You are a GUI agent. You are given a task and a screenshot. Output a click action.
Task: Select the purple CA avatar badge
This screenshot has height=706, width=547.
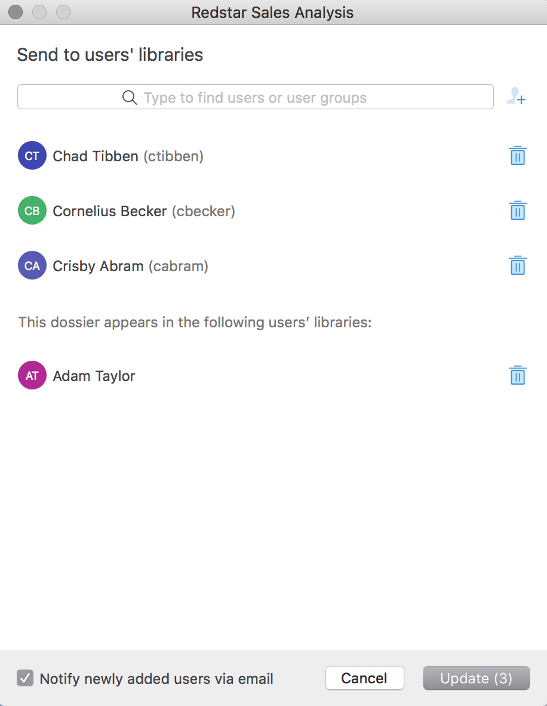[x=32, y=266]
